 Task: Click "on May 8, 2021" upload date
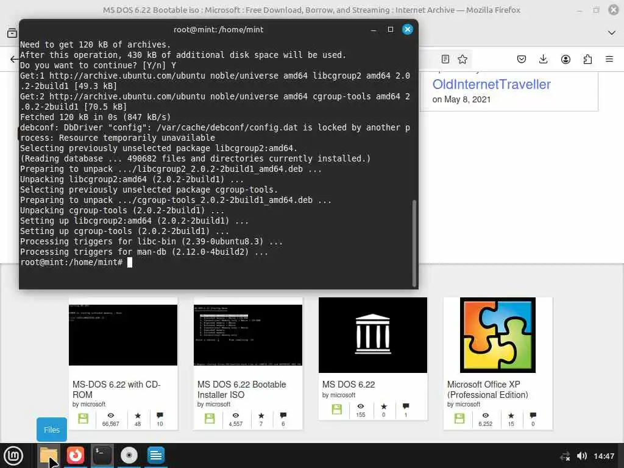coord(461,99)
